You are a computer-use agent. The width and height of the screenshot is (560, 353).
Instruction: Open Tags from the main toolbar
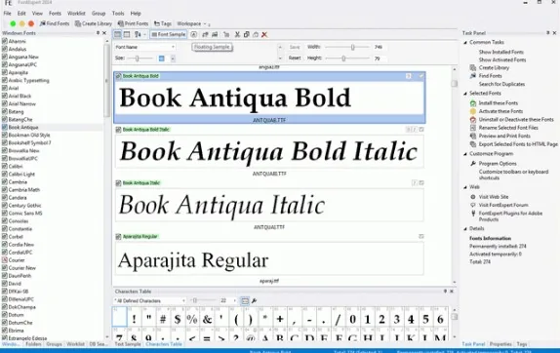[163, 23]
